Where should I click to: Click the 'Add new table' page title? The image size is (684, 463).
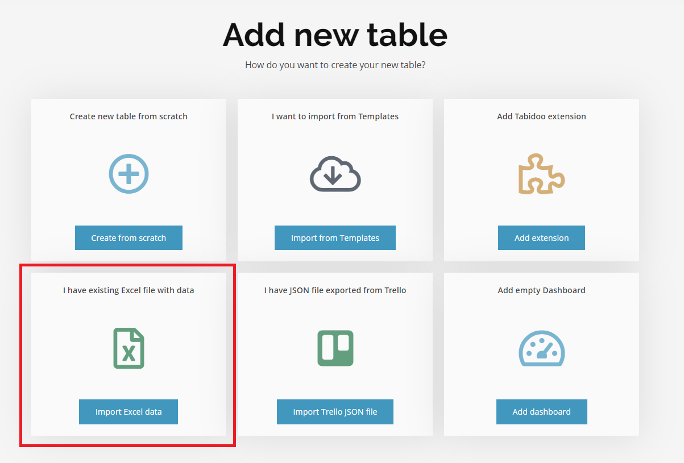click(335, 35)
